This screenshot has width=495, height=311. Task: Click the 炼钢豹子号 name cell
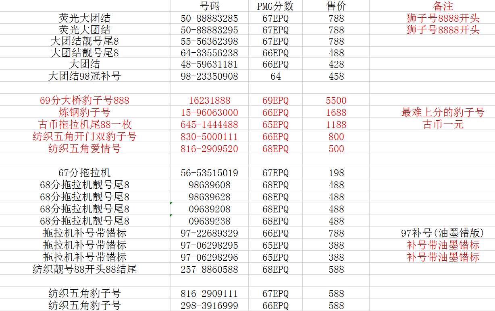coord(85,112)
